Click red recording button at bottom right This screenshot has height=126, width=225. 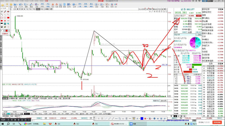pos(217,122)
